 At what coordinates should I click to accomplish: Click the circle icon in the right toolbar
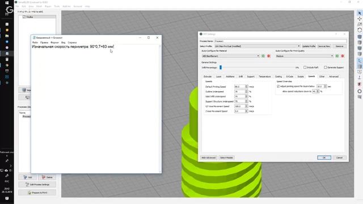click(x=360, y=91)
